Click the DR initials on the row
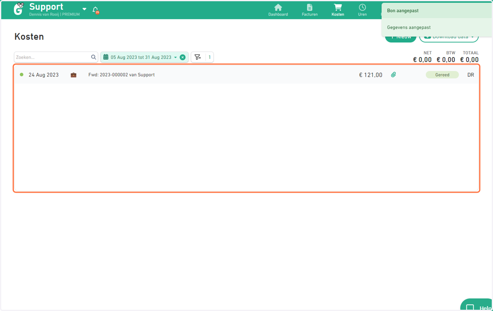 click(x=471, y=75)
